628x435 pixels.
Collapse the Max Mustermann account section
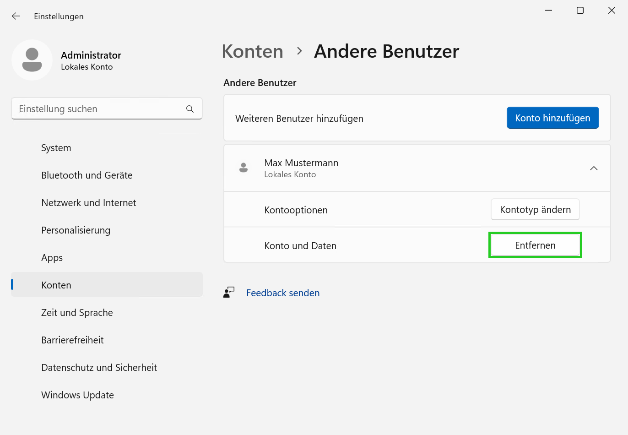coord(594,168)
